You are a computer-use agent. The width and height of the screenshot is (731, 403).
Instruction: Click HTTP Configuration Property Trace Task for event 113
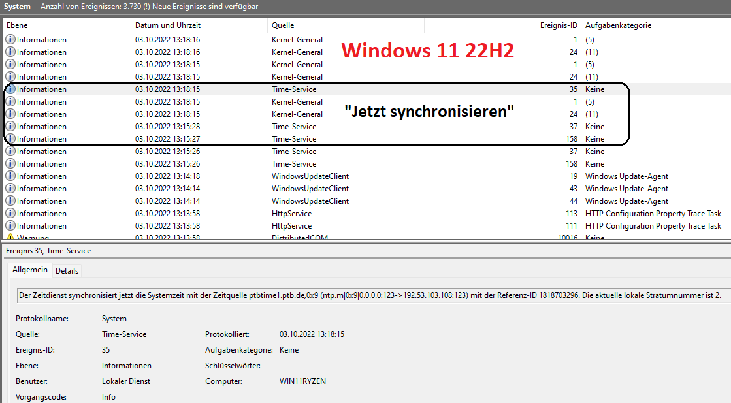(653, 214)
